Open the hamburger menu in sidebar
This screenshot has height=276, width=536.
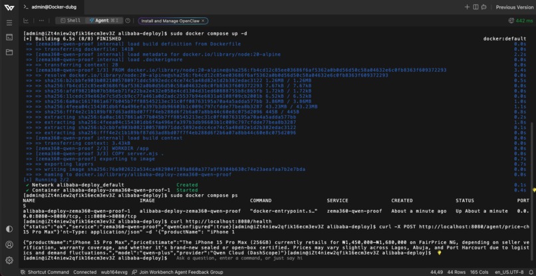9,23
